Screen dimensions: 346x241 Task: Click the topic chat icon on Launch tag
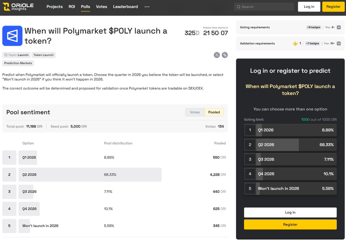6,55
